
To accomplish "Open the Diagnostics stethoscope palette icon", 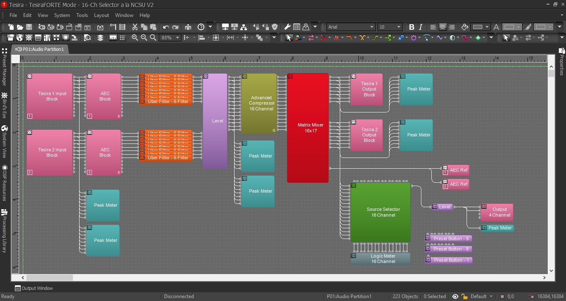I will [x=465, y=38].
